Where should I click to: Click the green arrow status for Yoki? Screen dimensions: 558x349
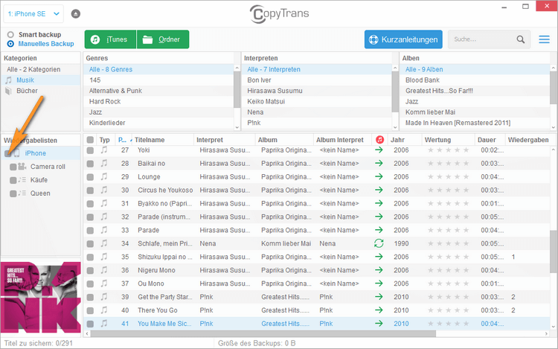tap(379, 150)
